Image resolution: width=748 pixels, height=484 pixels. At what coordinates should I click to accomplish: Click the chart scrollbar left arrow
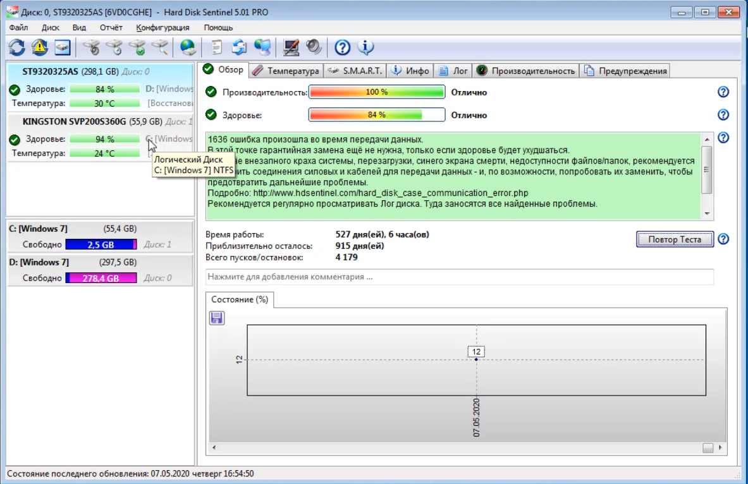click(x=214, y=447)
